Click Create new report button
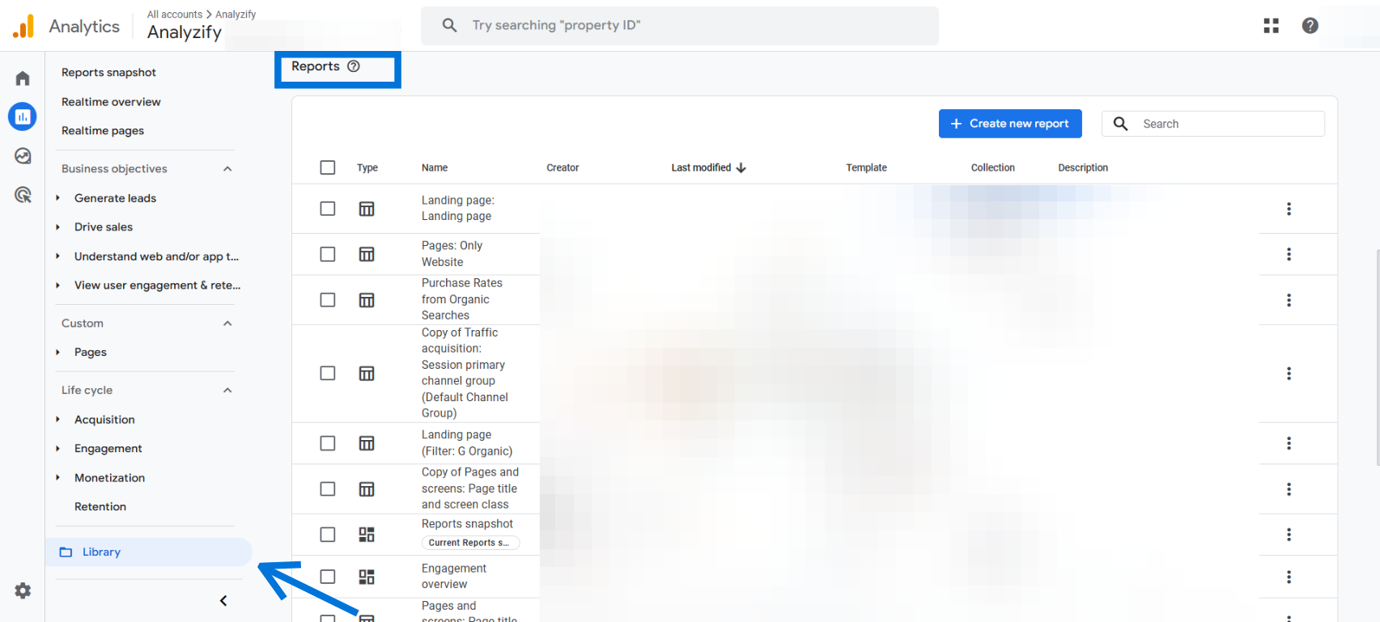 [1010, 124]
